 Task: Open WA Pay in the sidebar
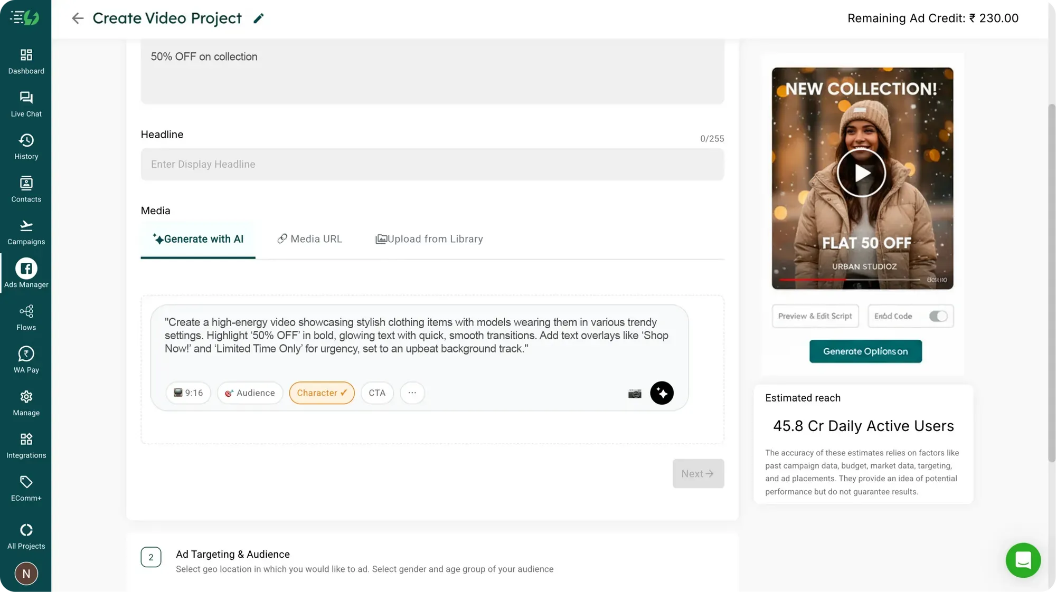pyautogui.click(x=26, y=359)
